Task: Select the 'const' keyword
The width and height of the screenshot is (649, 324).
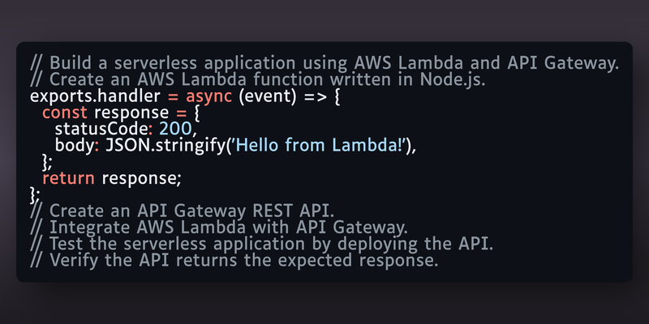Action: pos(65,113)
